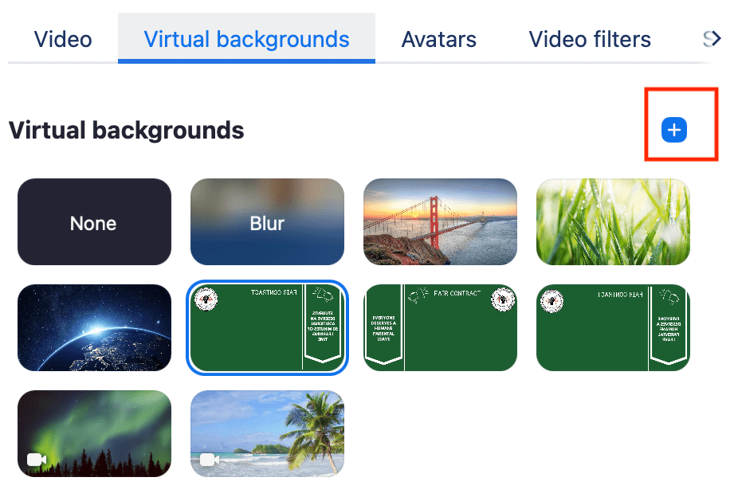Click camera icon on aurora video background
Viewport: 738px width, 489px height.
[x=37, y=460]
